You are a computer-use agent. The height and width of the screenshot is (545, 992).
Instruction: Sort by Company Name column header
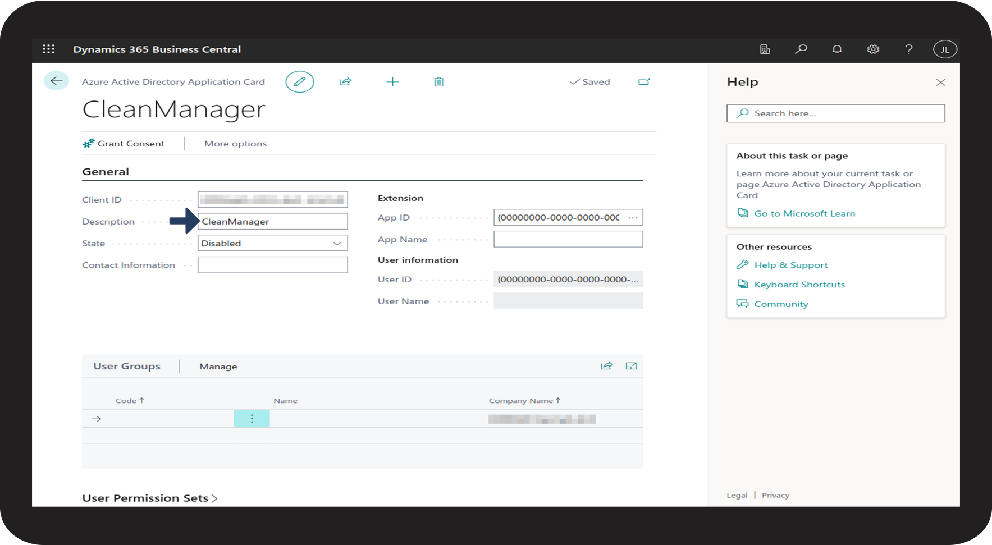coord(524,400)
